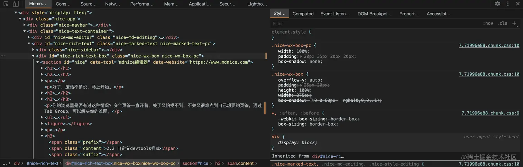Select breadcrumb span.content
The width and height of the screenshot is (523, 167).
pyautogui.click(x=240, y=163)
